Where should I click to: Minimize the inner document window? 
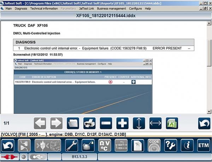201,8
